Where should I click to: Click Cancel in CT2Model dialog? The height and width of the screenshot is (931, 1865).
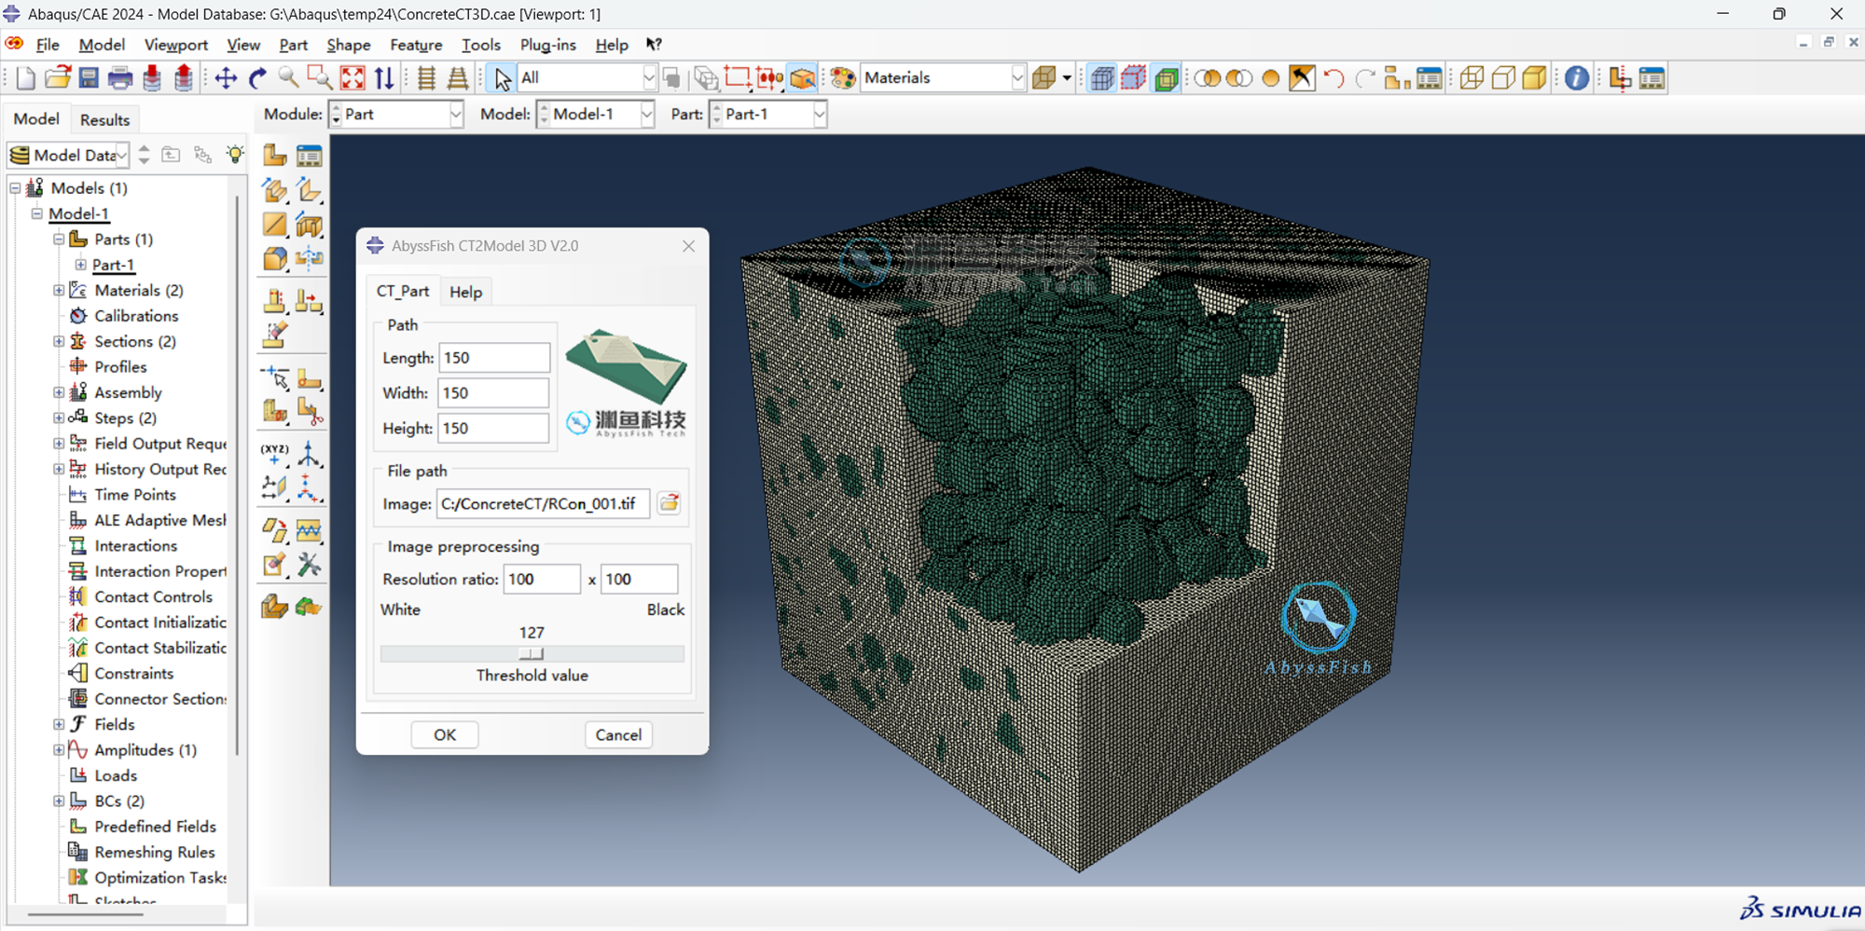click(618, 734)
